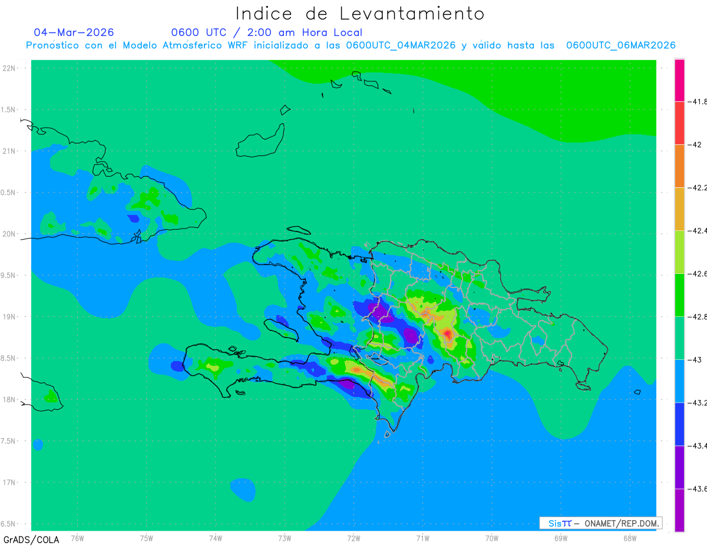Viewport: 707px width, 546px height.
Task: Click the bright green swatch between -42.6 and -42.8
Action: pos(679,294)
